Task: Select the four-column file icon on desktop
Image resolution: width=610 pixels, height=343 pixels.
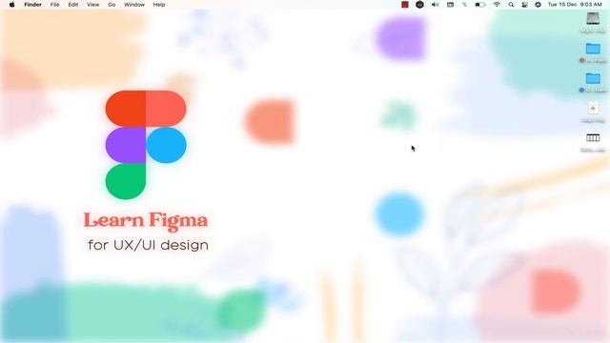Action: click(593, 137)
